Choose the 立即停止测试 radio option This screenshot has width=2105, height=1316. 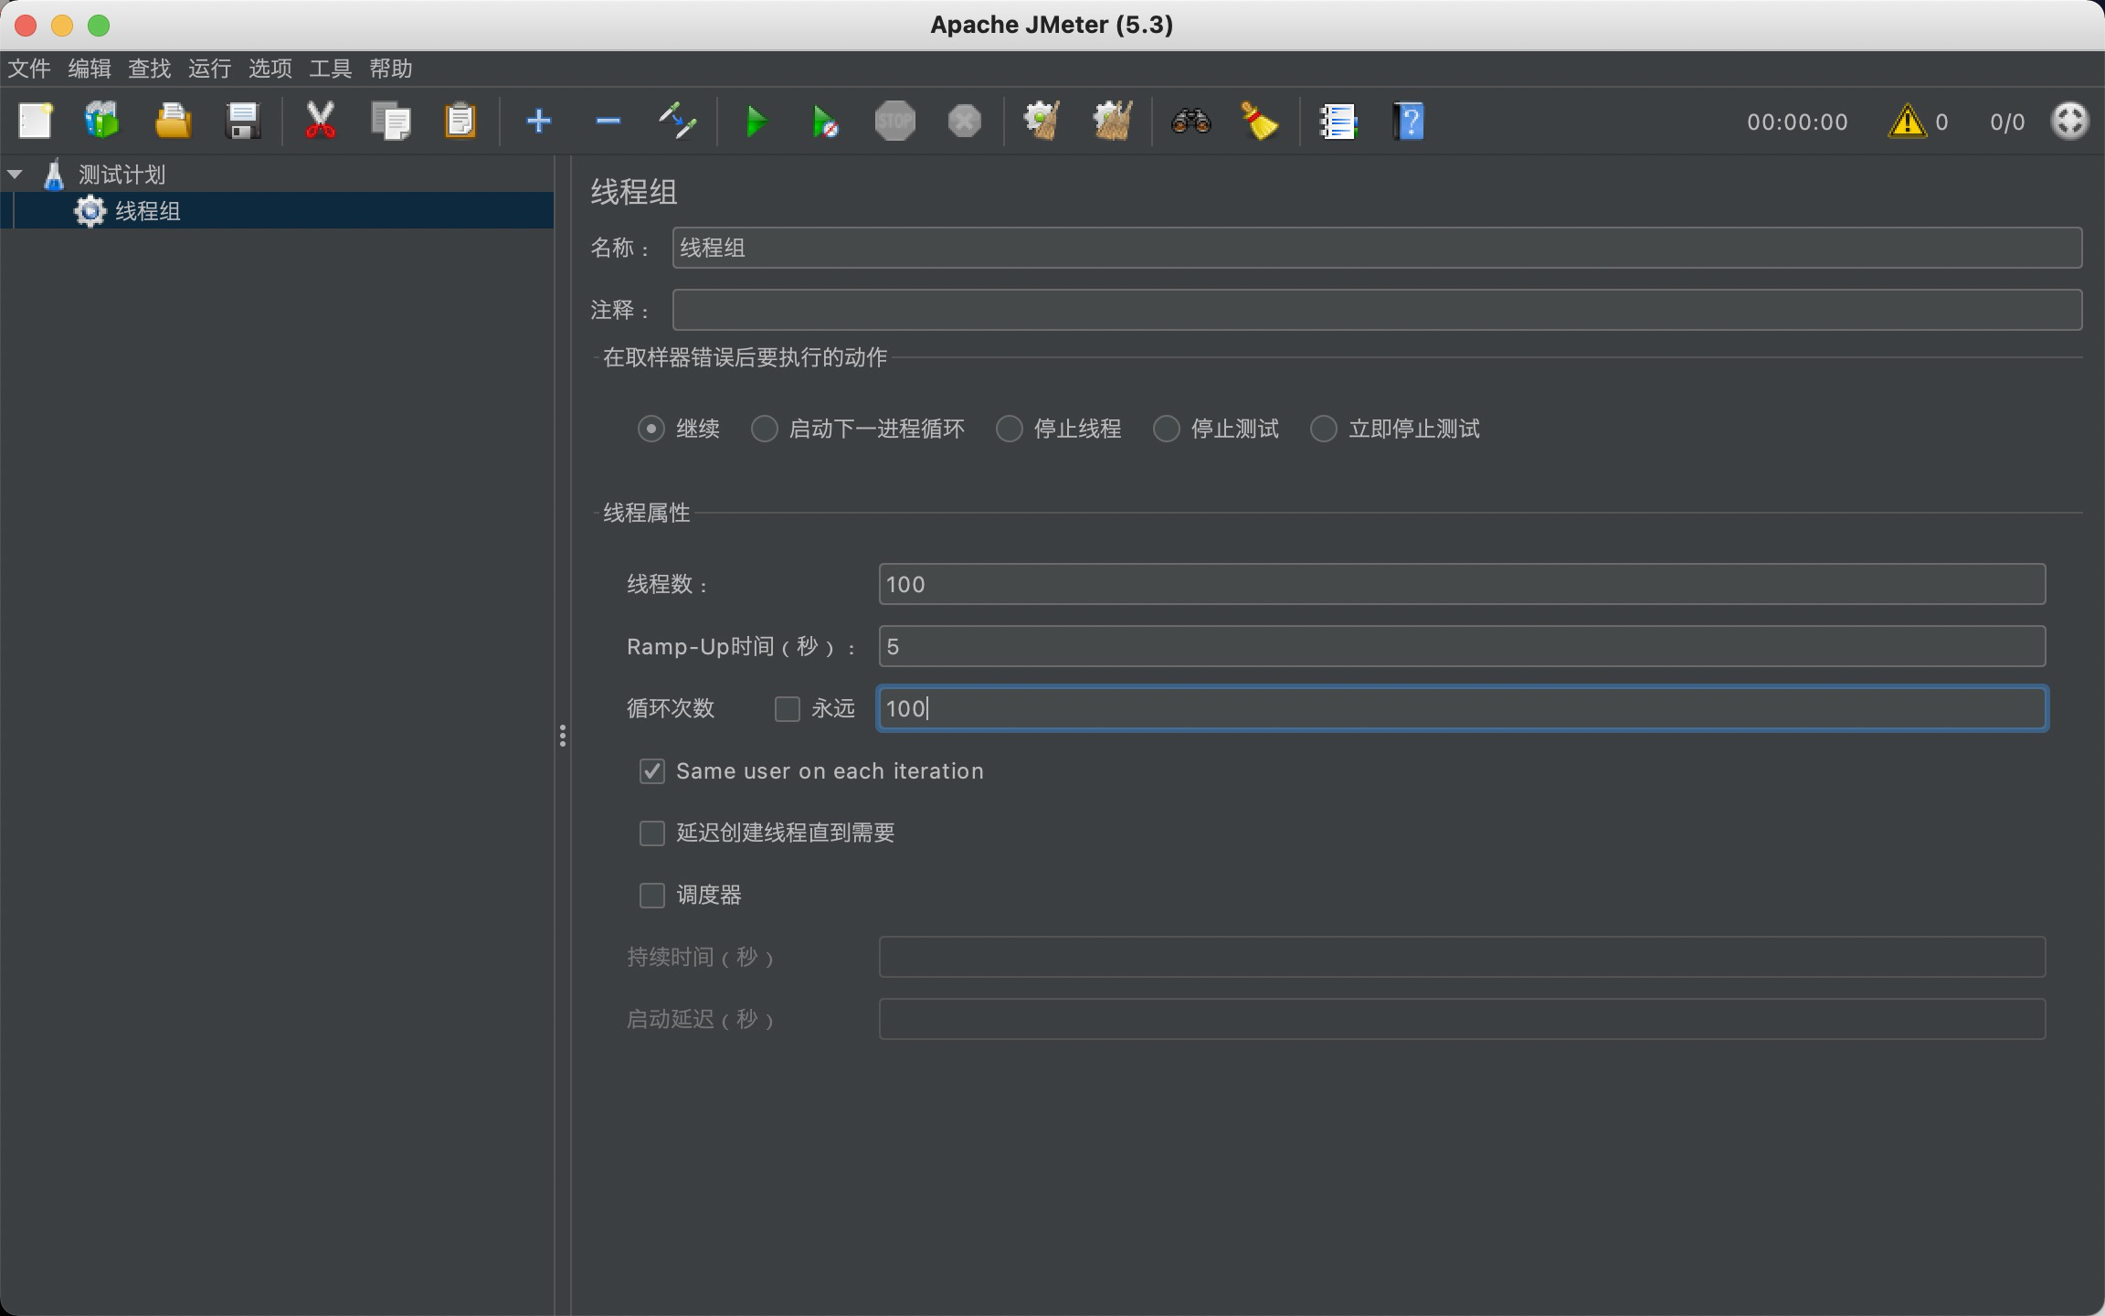[1324, 429]
